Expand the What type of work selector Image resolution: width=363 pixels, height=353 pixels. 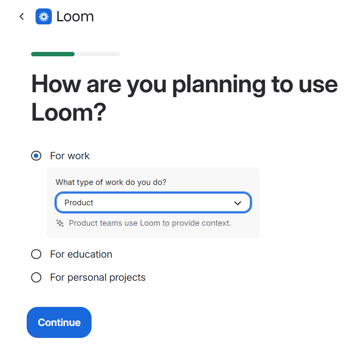point(153,202)
